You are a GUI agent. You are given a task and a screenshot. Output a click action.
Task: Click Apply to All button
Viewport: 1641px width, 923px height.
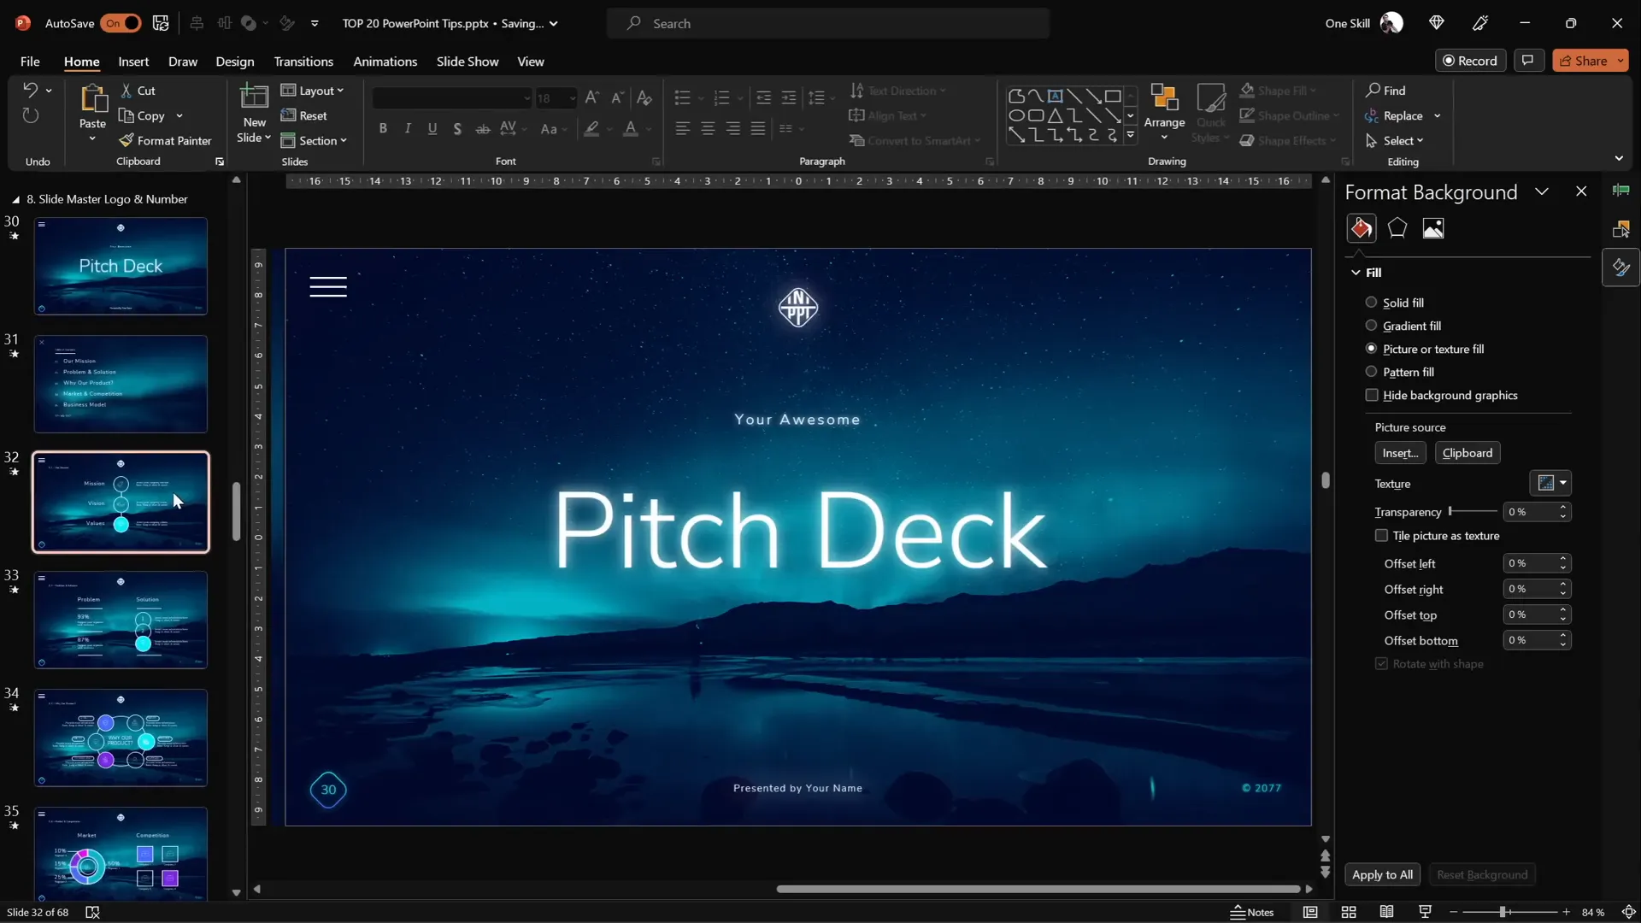coord(1382,874)
